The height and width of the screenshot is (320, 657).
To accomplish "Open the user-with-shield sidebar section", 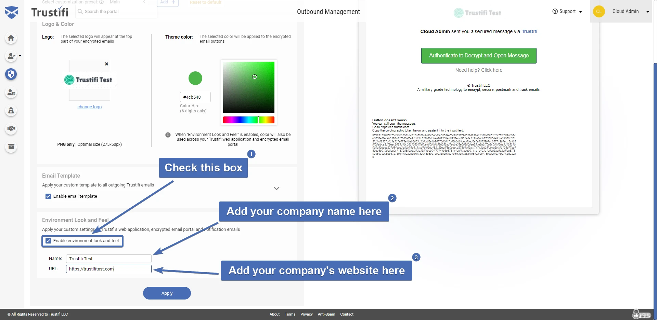I will [11, 93].
